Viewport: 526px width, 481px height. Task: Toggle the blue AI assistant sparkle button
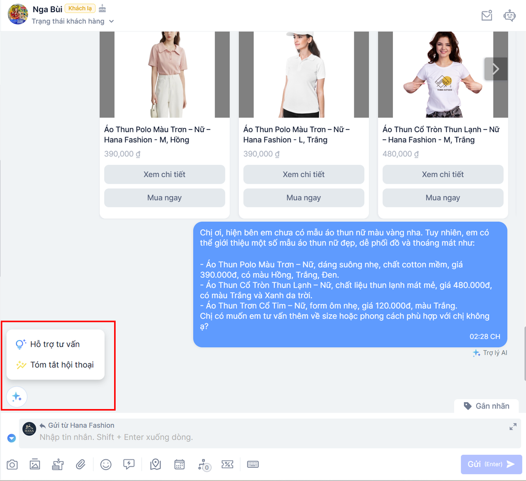[16, 397]
